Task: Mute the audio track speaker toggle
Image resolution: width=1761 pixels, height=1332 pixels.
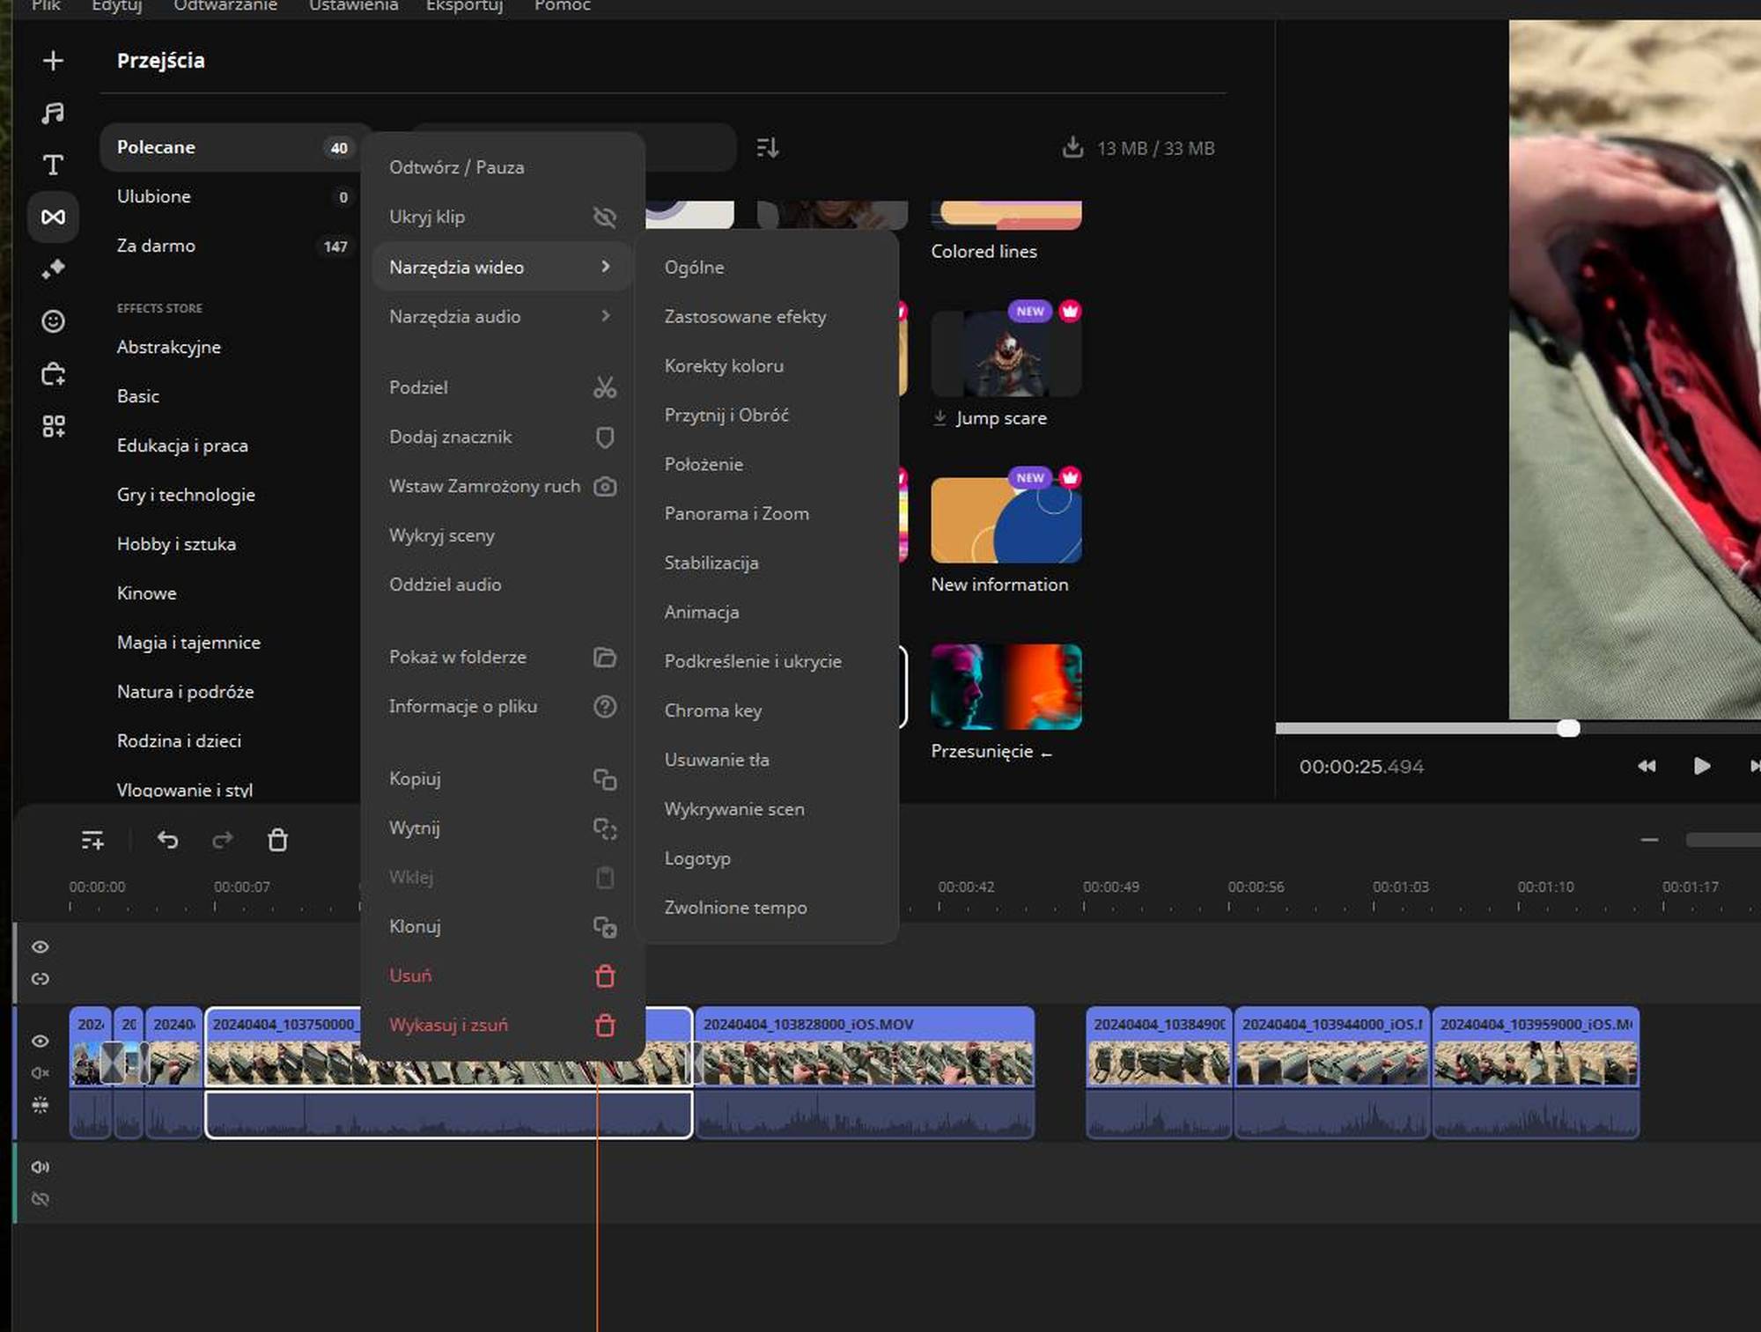Action: click(x=41, y=1166)
